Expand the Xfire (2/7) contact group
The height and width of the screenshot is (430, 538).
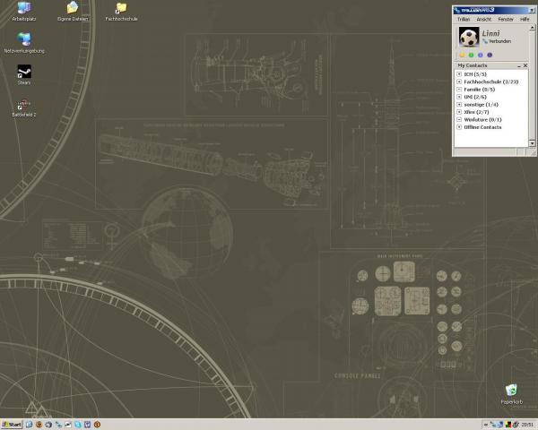pos(459,112)
